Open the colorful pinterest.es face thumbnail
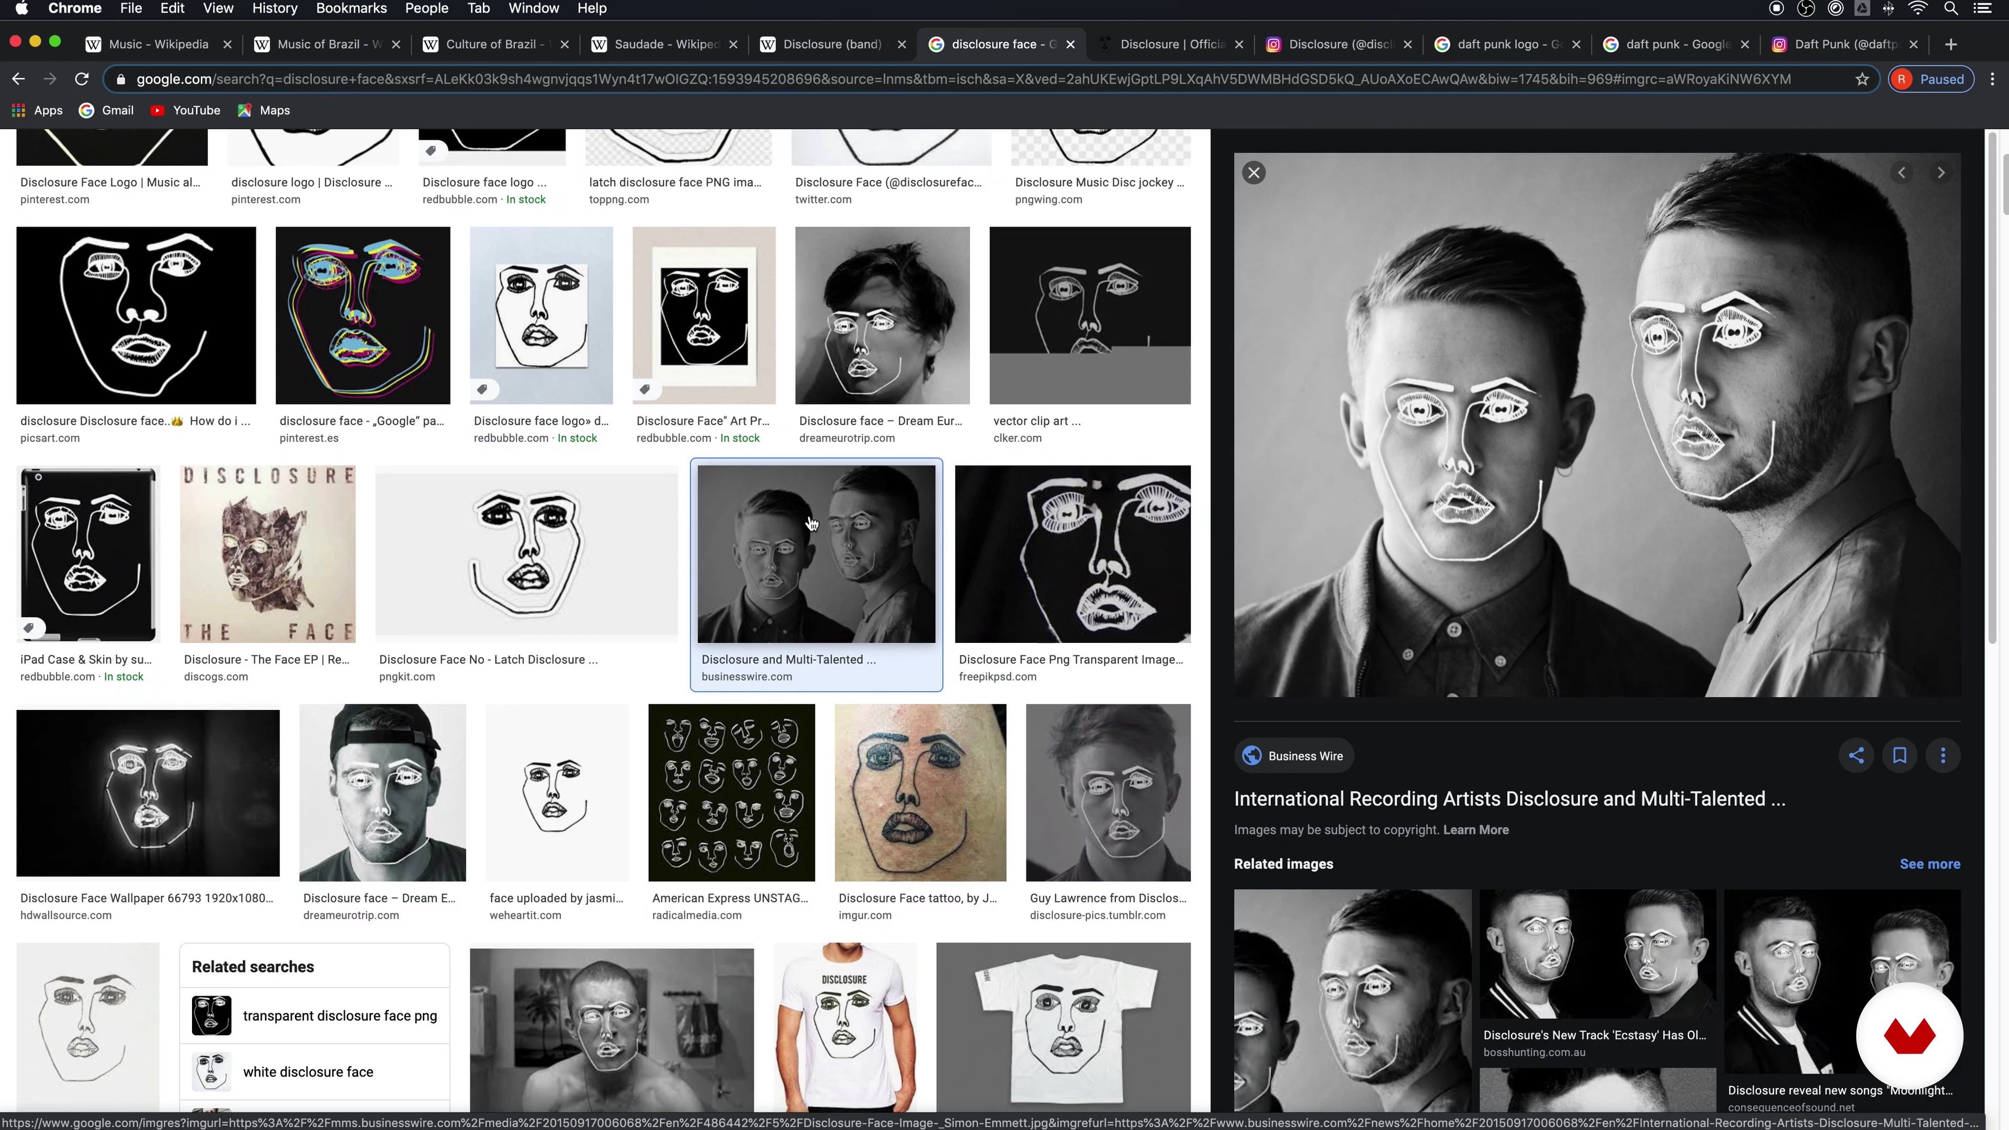This screenshot has width=2009, height=1130. tap(363, 316)
